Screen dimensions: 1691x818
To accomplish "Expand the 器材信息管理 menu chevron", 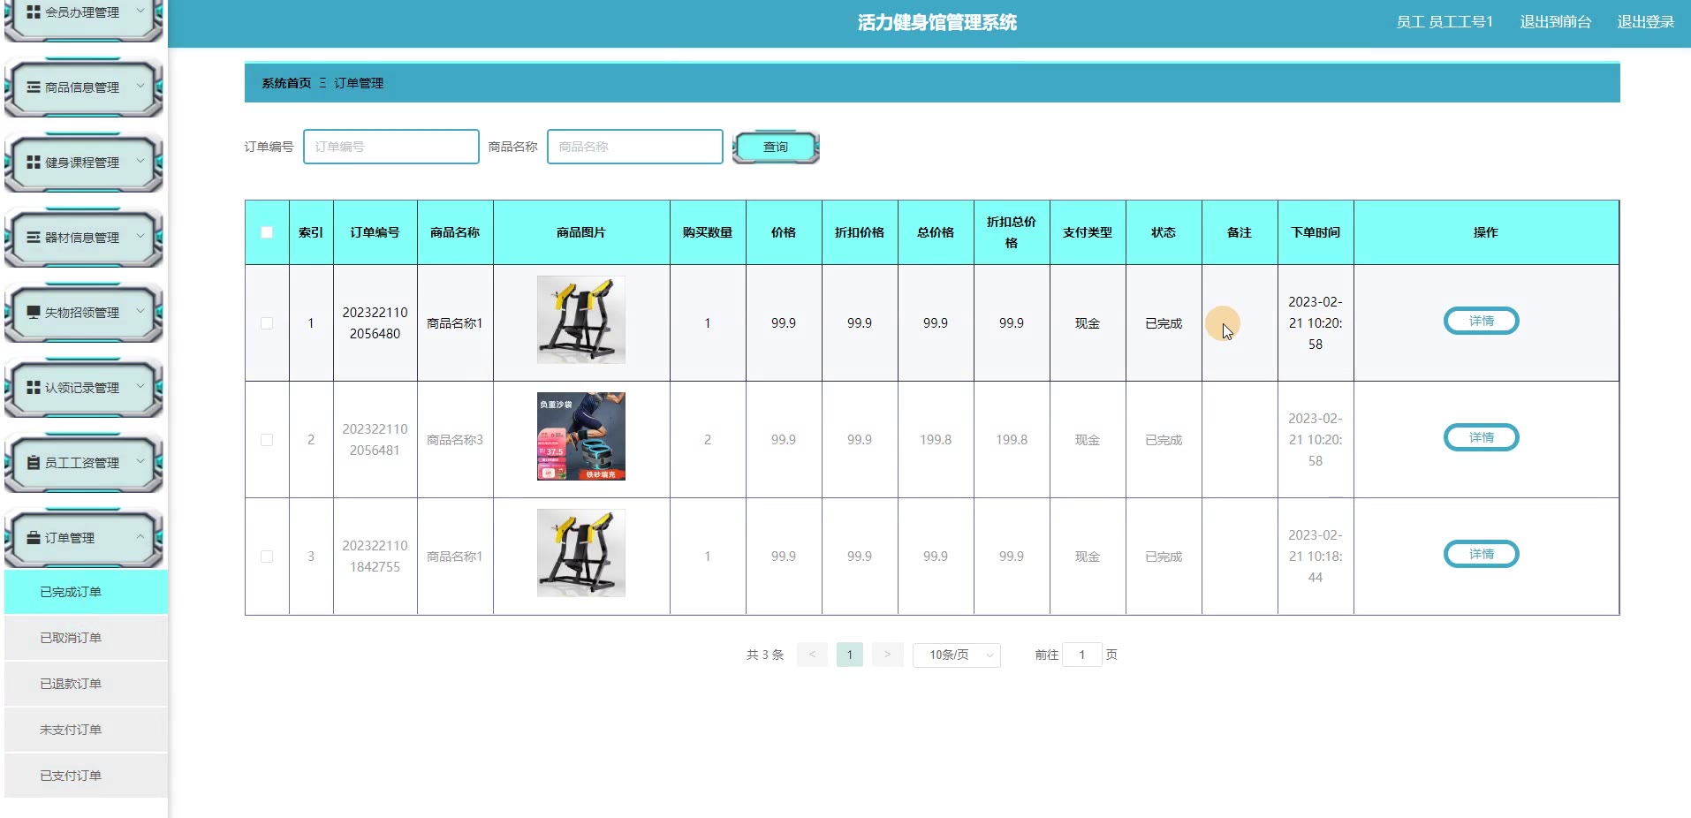I will (140, 237).
